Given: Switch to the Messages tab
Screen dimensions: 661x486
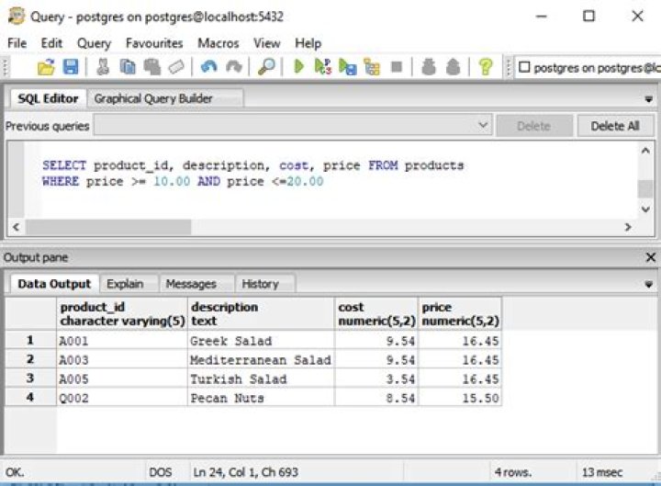Looking at the screenshot, I should 191,284.
